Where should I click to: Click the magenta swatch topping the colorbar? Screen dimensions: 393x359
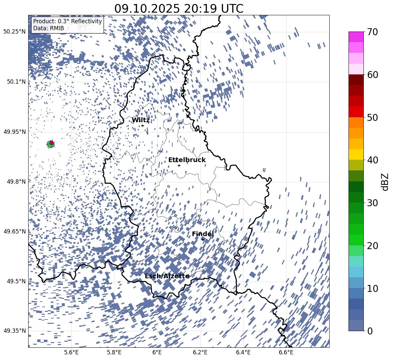(356, 37)
